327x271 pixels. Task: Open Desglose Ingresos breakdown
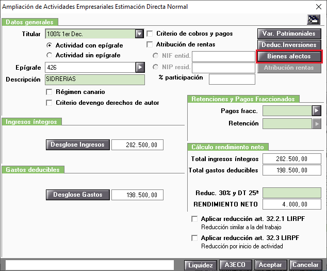pos(78,145)
